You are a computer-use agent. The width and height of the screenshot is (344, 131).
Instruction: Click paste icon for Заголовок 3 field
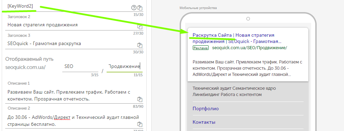(140, 45)
